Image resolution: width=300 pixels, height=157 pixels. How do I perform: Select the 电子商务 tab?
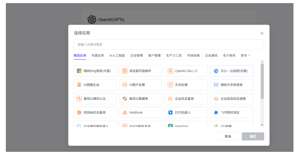pyautogui.click(x=229, y=56)
